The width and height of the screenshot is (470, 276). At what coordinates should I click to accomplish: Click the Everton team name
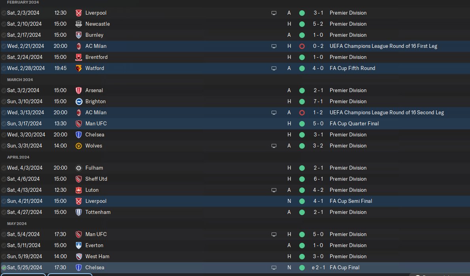[x=94, y=246]
